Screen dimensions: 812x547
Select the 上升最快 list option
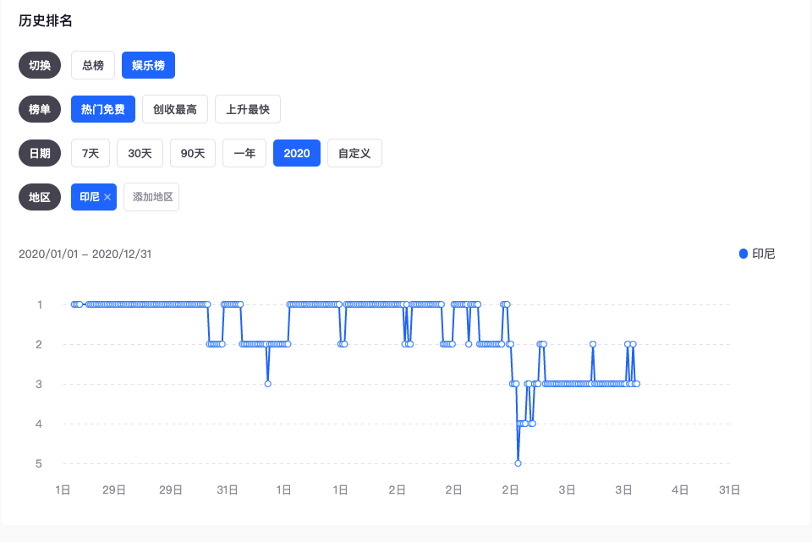click(x=247, y=108)
